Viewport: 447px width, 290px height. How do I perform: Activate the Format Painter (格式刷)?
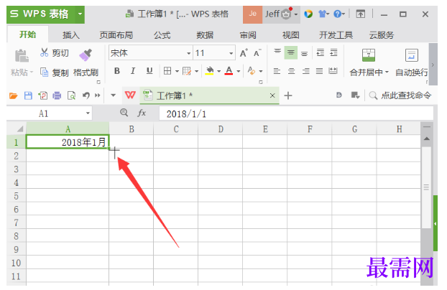tap(86, 62)
